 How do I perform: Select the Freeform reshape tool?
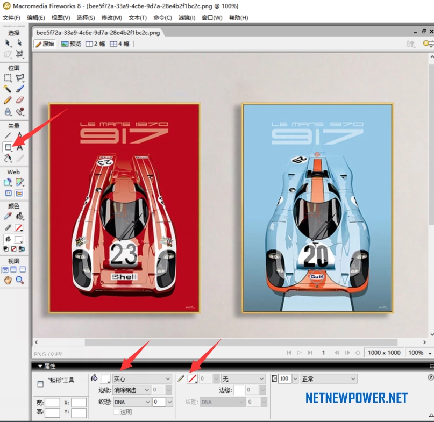pyautogui.click(x=8, y=158)
